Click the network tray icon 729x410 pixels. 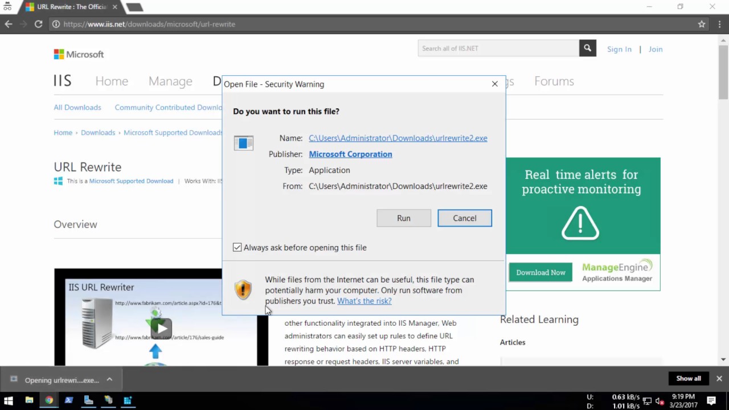click(x=647, y=401)
